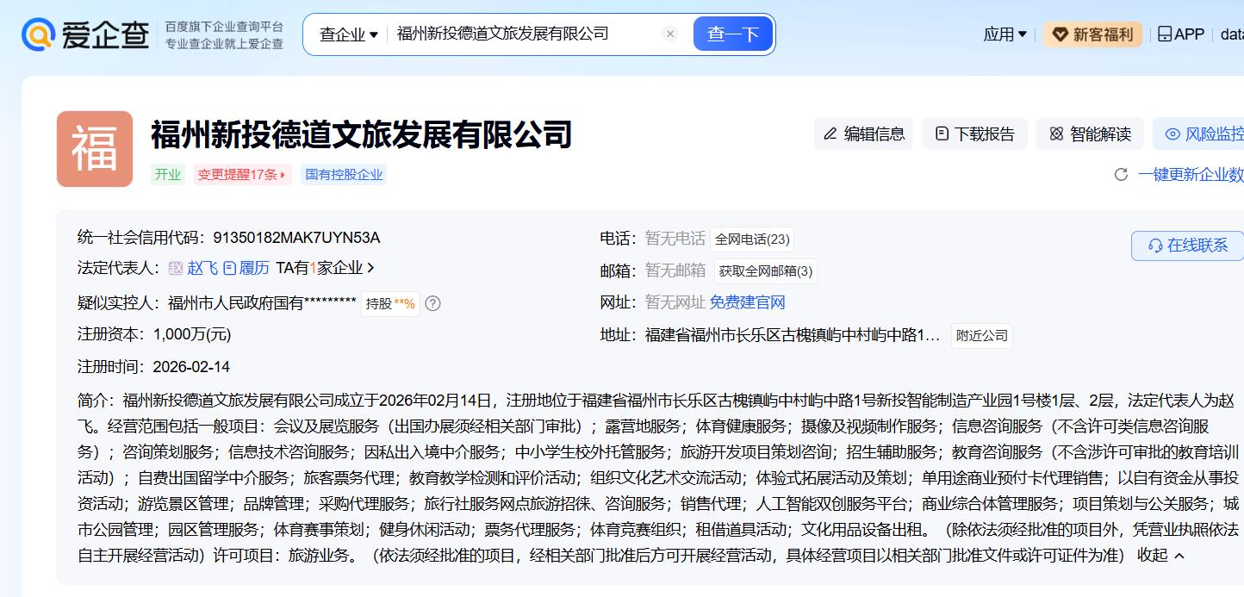The width and height of the screenshot is (1244, 597).
Task: Click the registration date 2026-02-14
Action: [x=191, y=367]
